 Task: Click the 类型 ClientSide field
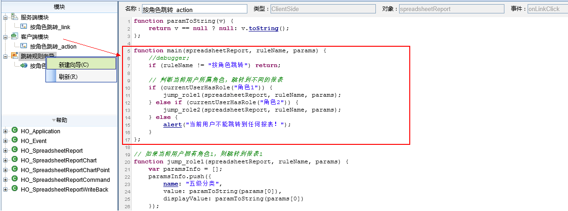323,9
